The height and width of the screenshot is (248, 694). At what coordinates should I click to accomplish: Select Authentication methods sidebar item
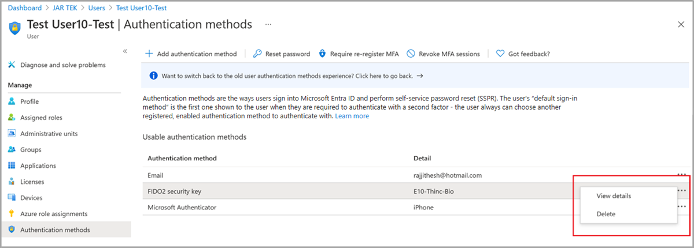(x=65, y=230)
